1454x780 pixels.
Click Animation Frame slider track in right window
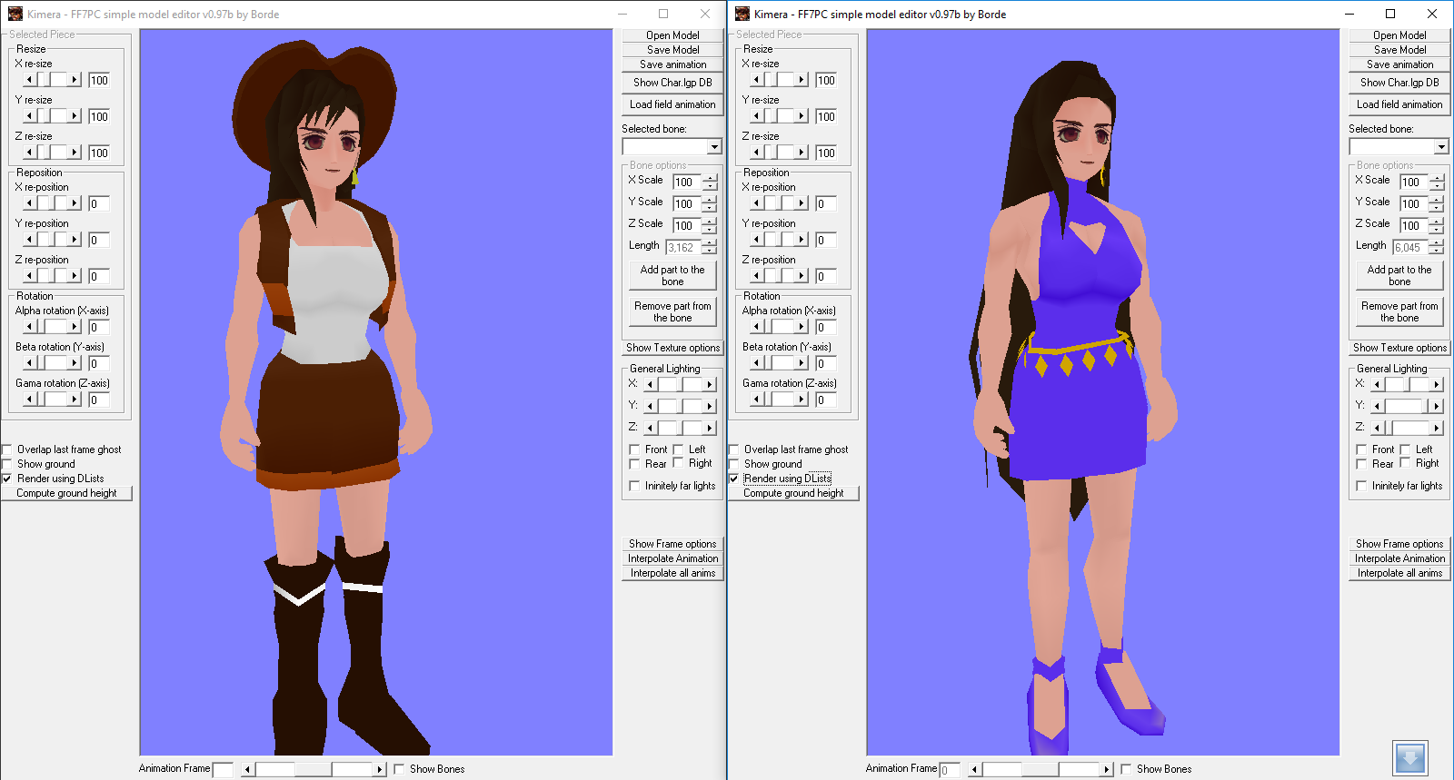(1041, 769)
